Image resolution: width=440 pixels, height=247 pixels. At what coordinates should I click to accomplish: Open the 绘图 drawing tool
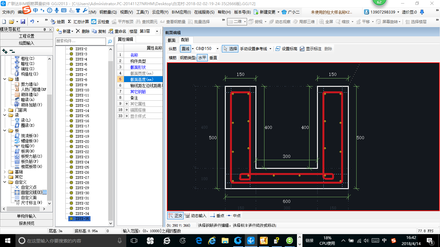click(x=58, y=22)
